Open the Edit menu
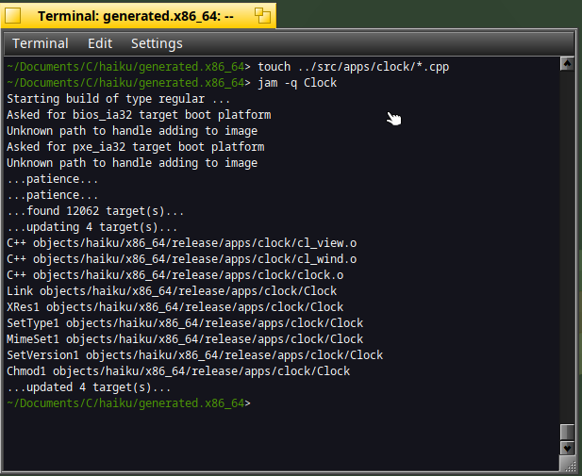Image resolution: width=582 pixels, height=476 pixels. tap(100, 43)
